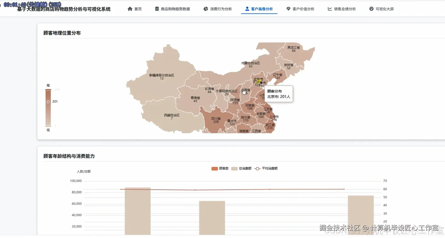
Task: Click the map color scale's bottom handle near 低
Action: [48, 126]
